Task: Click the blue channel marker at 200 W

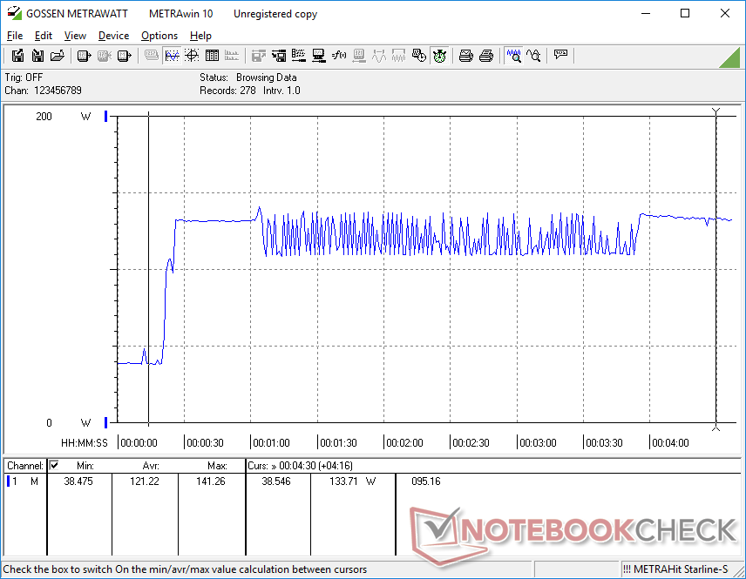Action: [106, 116]
